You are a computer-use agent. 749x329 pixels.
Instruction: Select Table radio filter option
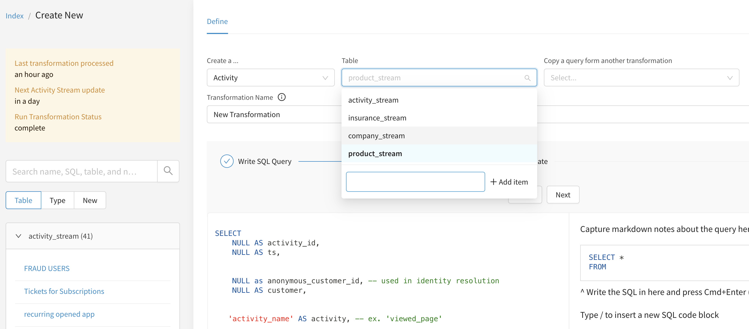23,200
